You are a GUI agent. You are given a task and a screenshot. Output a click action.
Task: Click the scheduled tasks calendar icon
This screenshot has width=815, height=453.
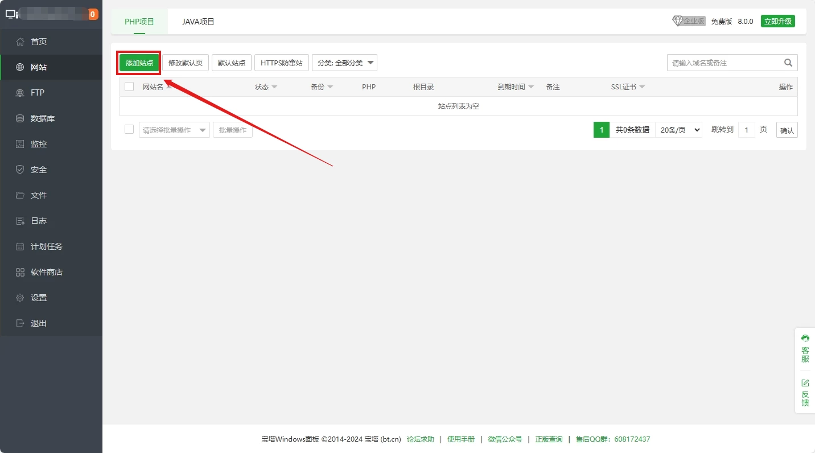point(20,246)
